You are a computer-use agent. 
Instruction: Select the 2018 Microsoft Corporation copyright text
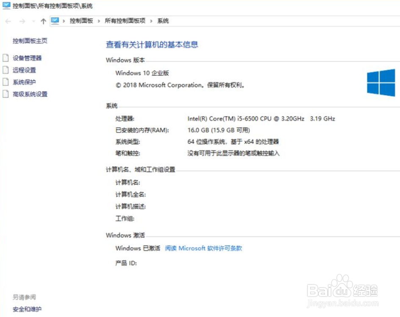pyautogui.click(x=180, y=85)
